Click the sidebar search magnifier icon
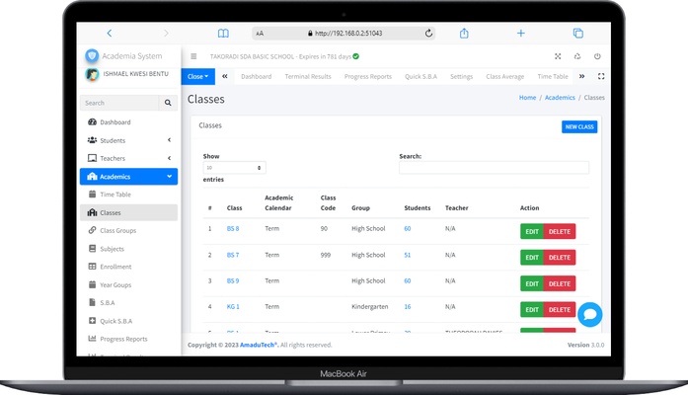The image size is (688, 395). (x=168, y=103)
